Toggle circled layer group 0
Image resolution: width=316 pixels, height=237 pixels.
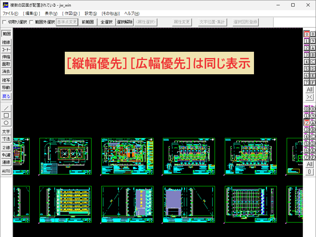point(307,109)
